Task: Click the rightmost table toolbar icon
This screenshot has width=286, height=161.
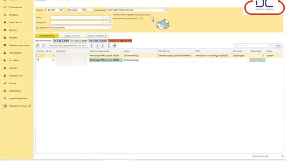Action: pos(115,46)
